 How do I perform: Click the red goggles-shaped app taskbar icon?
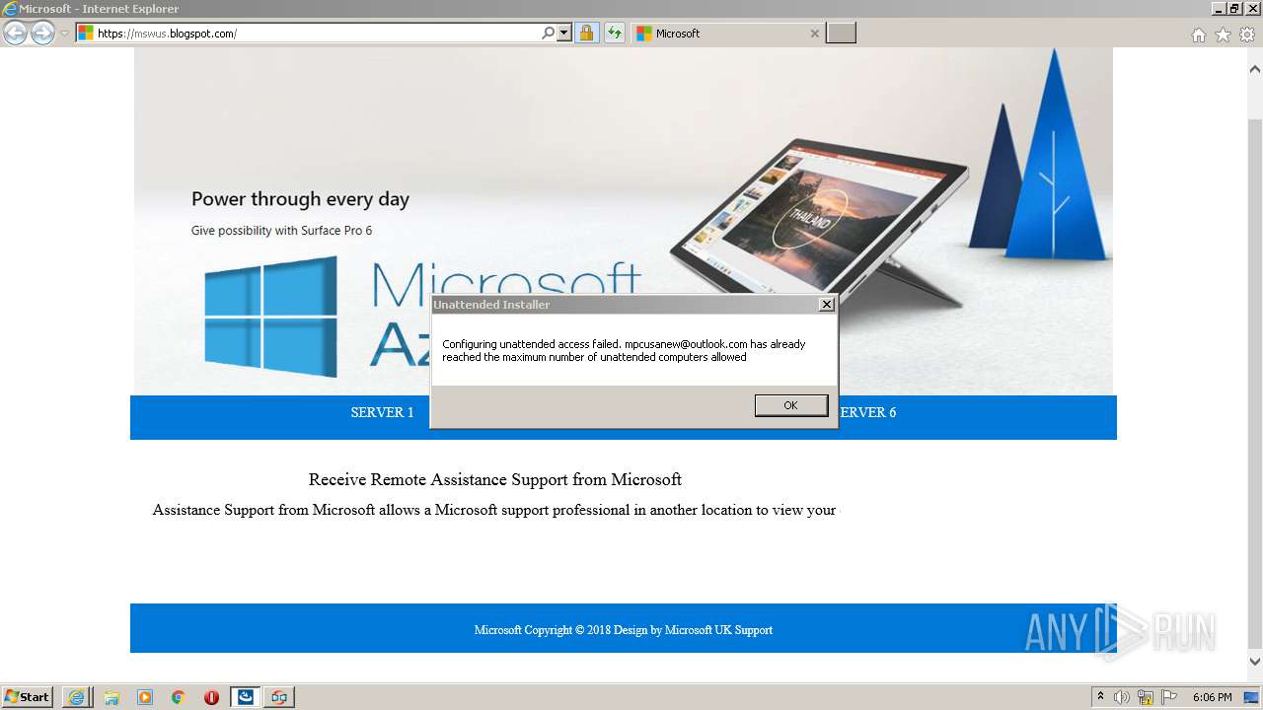coord(279,697)
